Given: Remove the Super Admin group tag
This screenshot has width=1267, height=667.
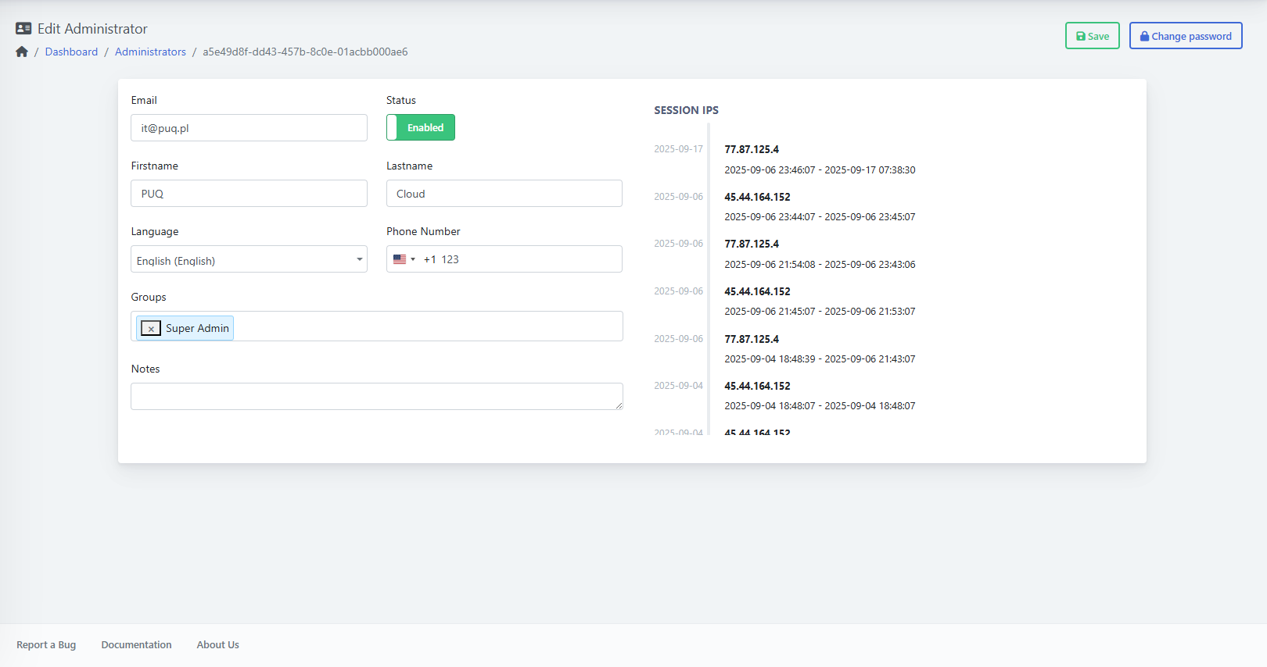Looking at the screenshot, I should [151, 329].
